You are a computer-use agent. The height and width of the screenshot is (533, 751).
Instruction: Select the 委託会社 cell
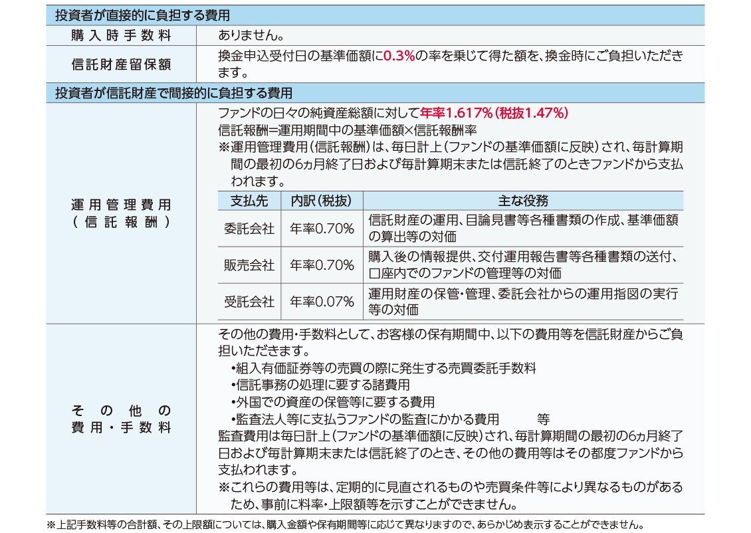(x=249, y=228)
